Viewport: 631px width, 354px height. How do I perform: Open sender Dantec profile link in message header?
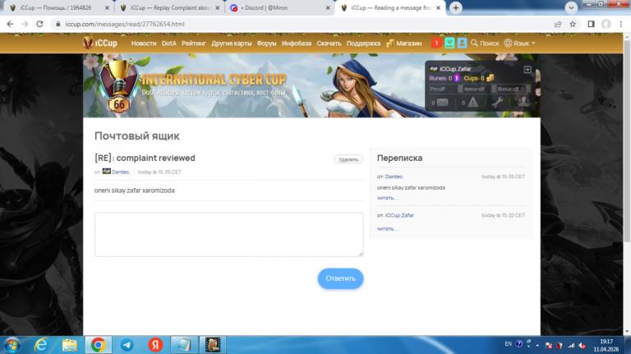[121, 172]
